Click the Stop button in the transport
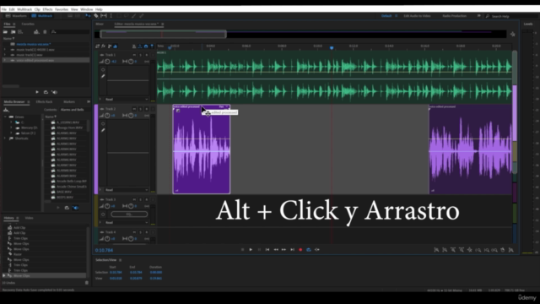Image resolution: width=540 pixels, height=304 pixels. [242, 250]
